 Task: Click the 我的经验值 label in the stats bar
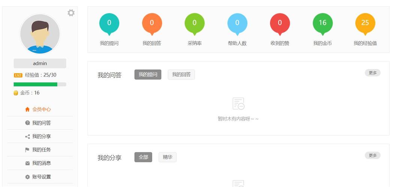(365, 43)
